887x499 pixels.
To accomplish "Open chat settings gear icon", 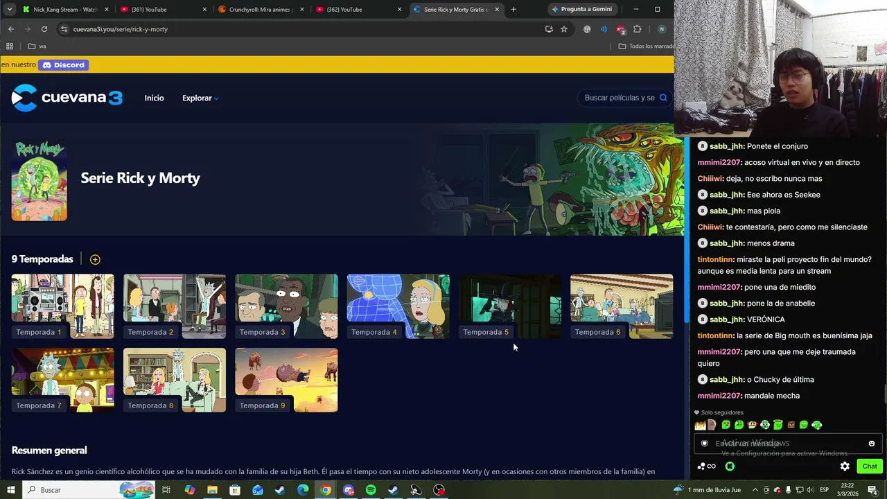I will click(x=845, y=466).
